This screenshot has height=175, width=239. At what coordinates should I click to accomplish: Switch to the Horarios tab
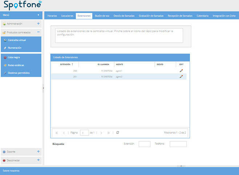[x=52, y=16]
